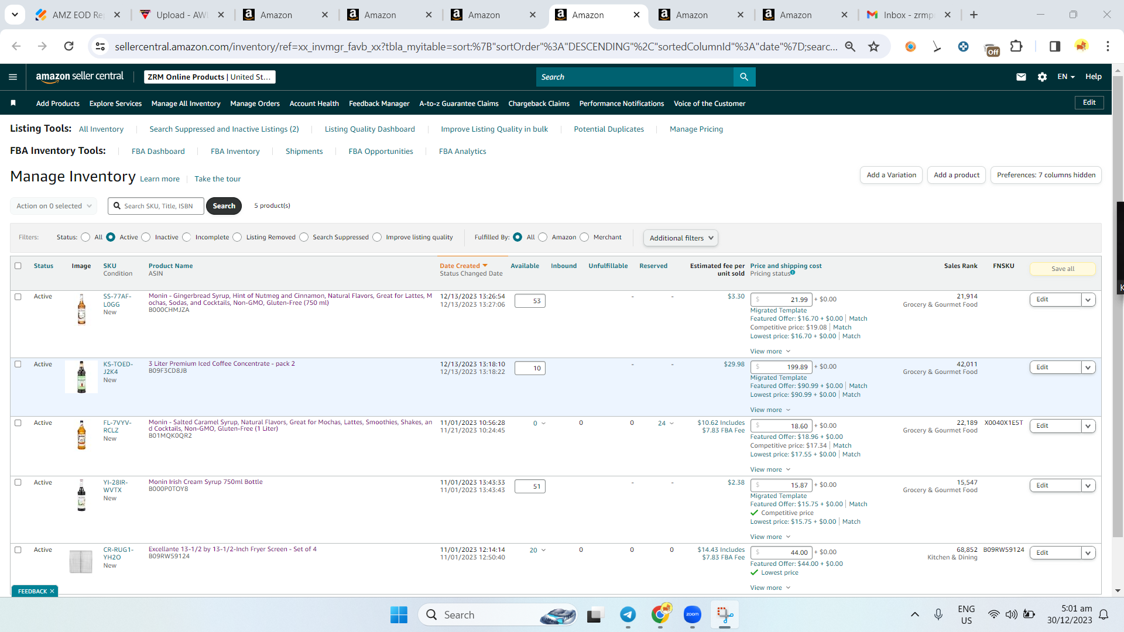Go back to the previous page

click(16, 46)
